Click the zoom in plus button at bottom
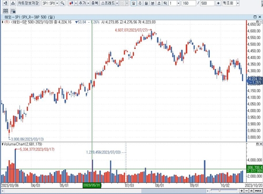This screenshot has width=263, height=194. pos(241,191)
